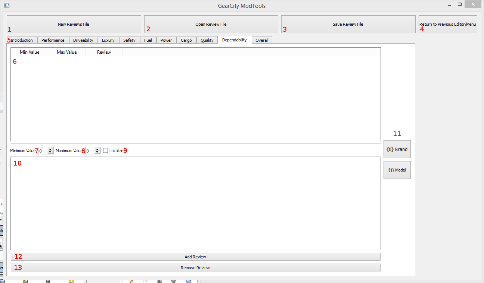Switch to the Introduction tab

(22, 40)
